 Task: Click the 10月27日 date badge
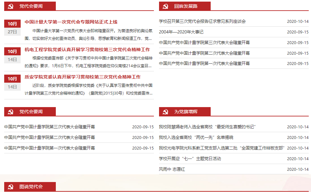[12, 28]
